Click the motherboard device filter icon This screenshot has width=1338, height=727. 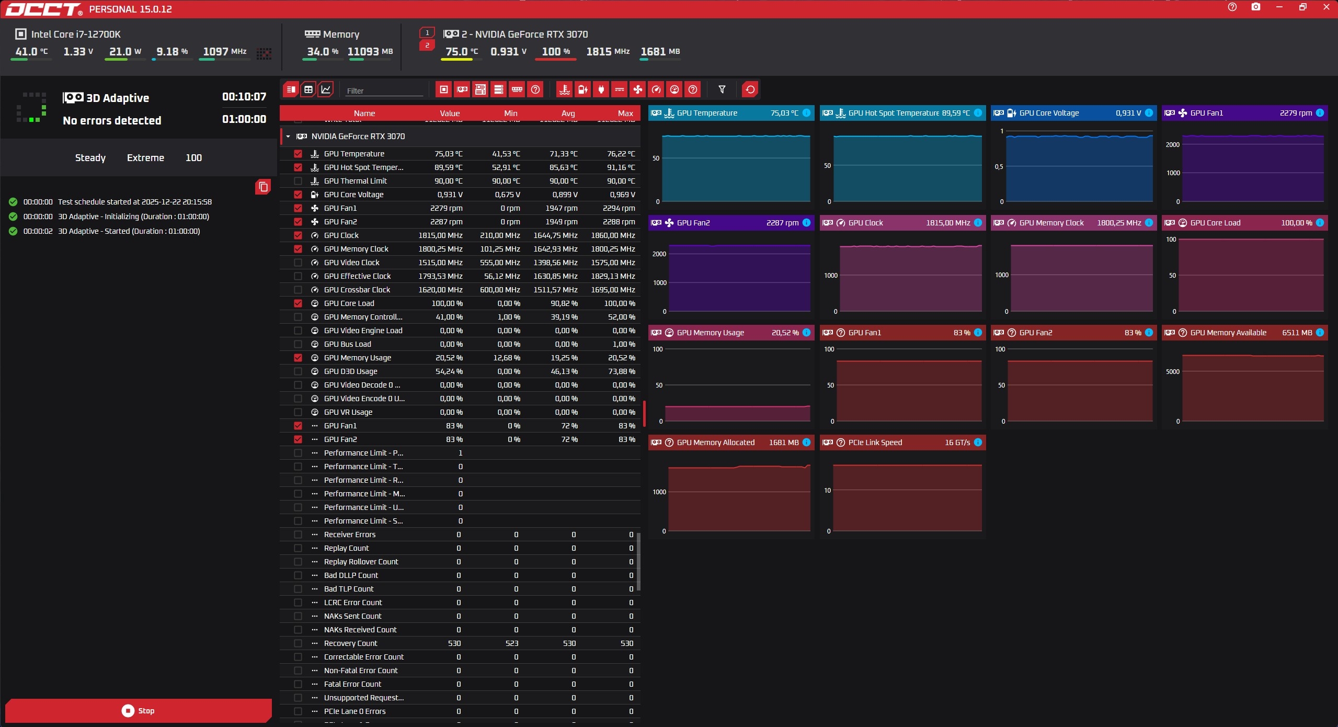(480, 89)
